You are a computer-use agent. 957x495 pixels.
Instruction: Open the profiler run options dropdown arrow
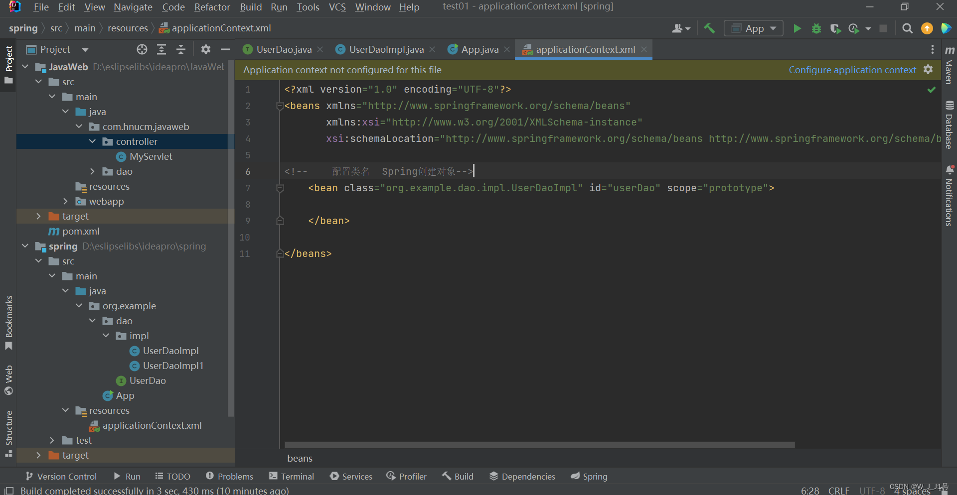pyautogui.click(x=868, y=28)
